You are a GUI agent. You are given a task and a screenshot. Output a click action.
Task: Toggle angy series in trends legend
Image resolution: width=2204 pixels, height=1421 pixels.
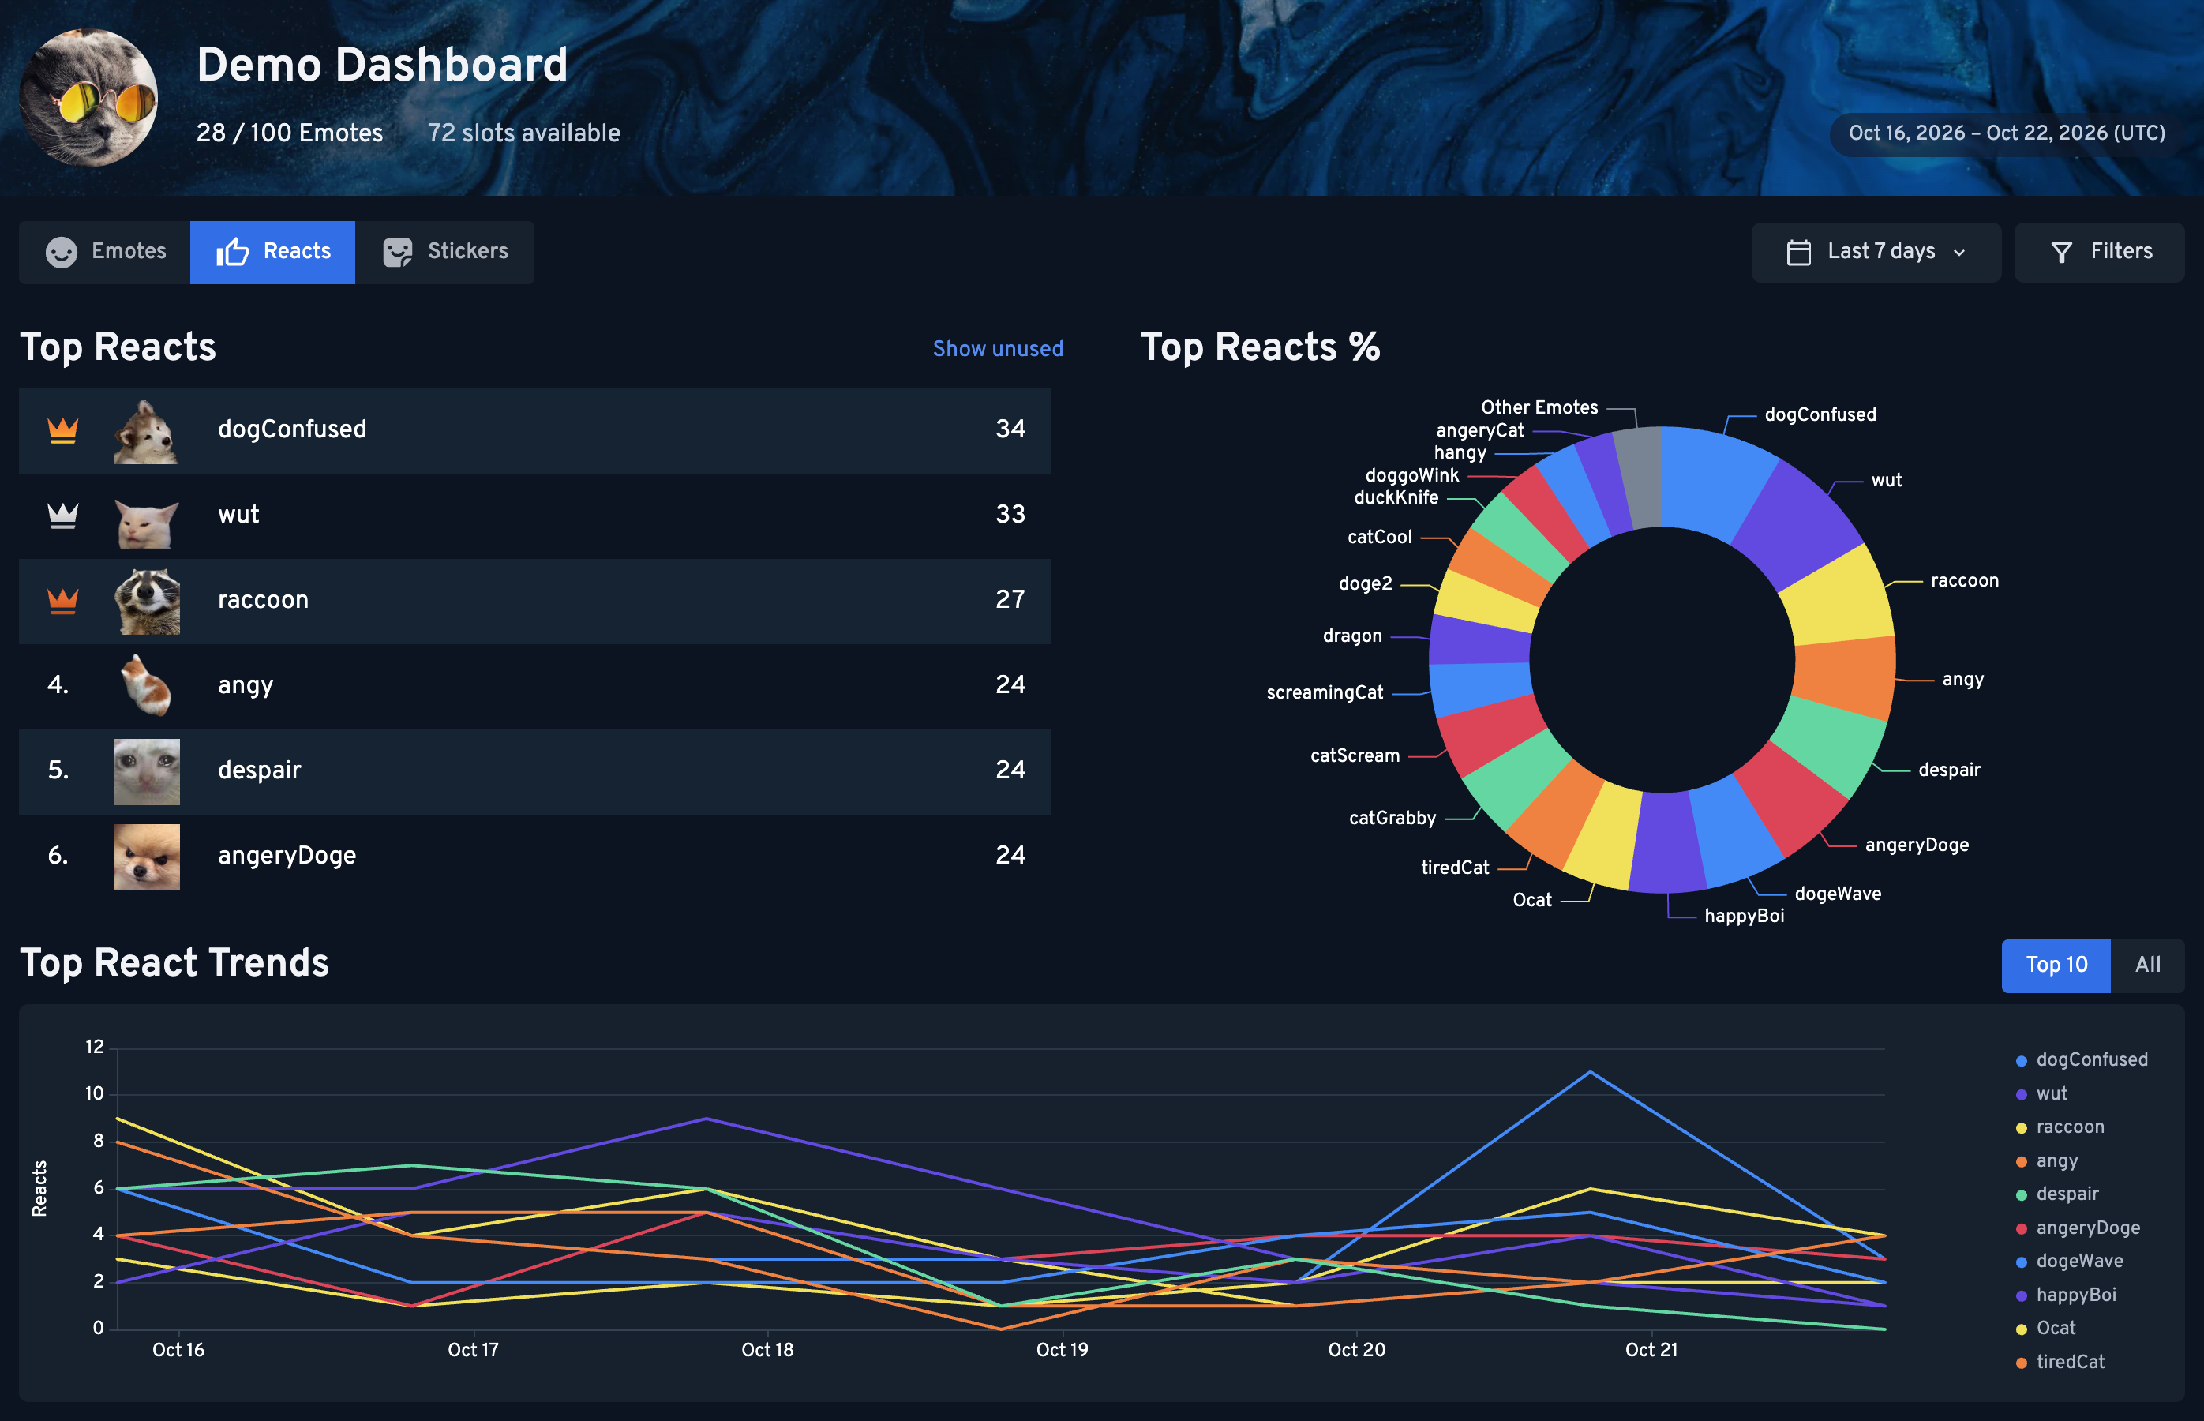tap(2046, 1160)
